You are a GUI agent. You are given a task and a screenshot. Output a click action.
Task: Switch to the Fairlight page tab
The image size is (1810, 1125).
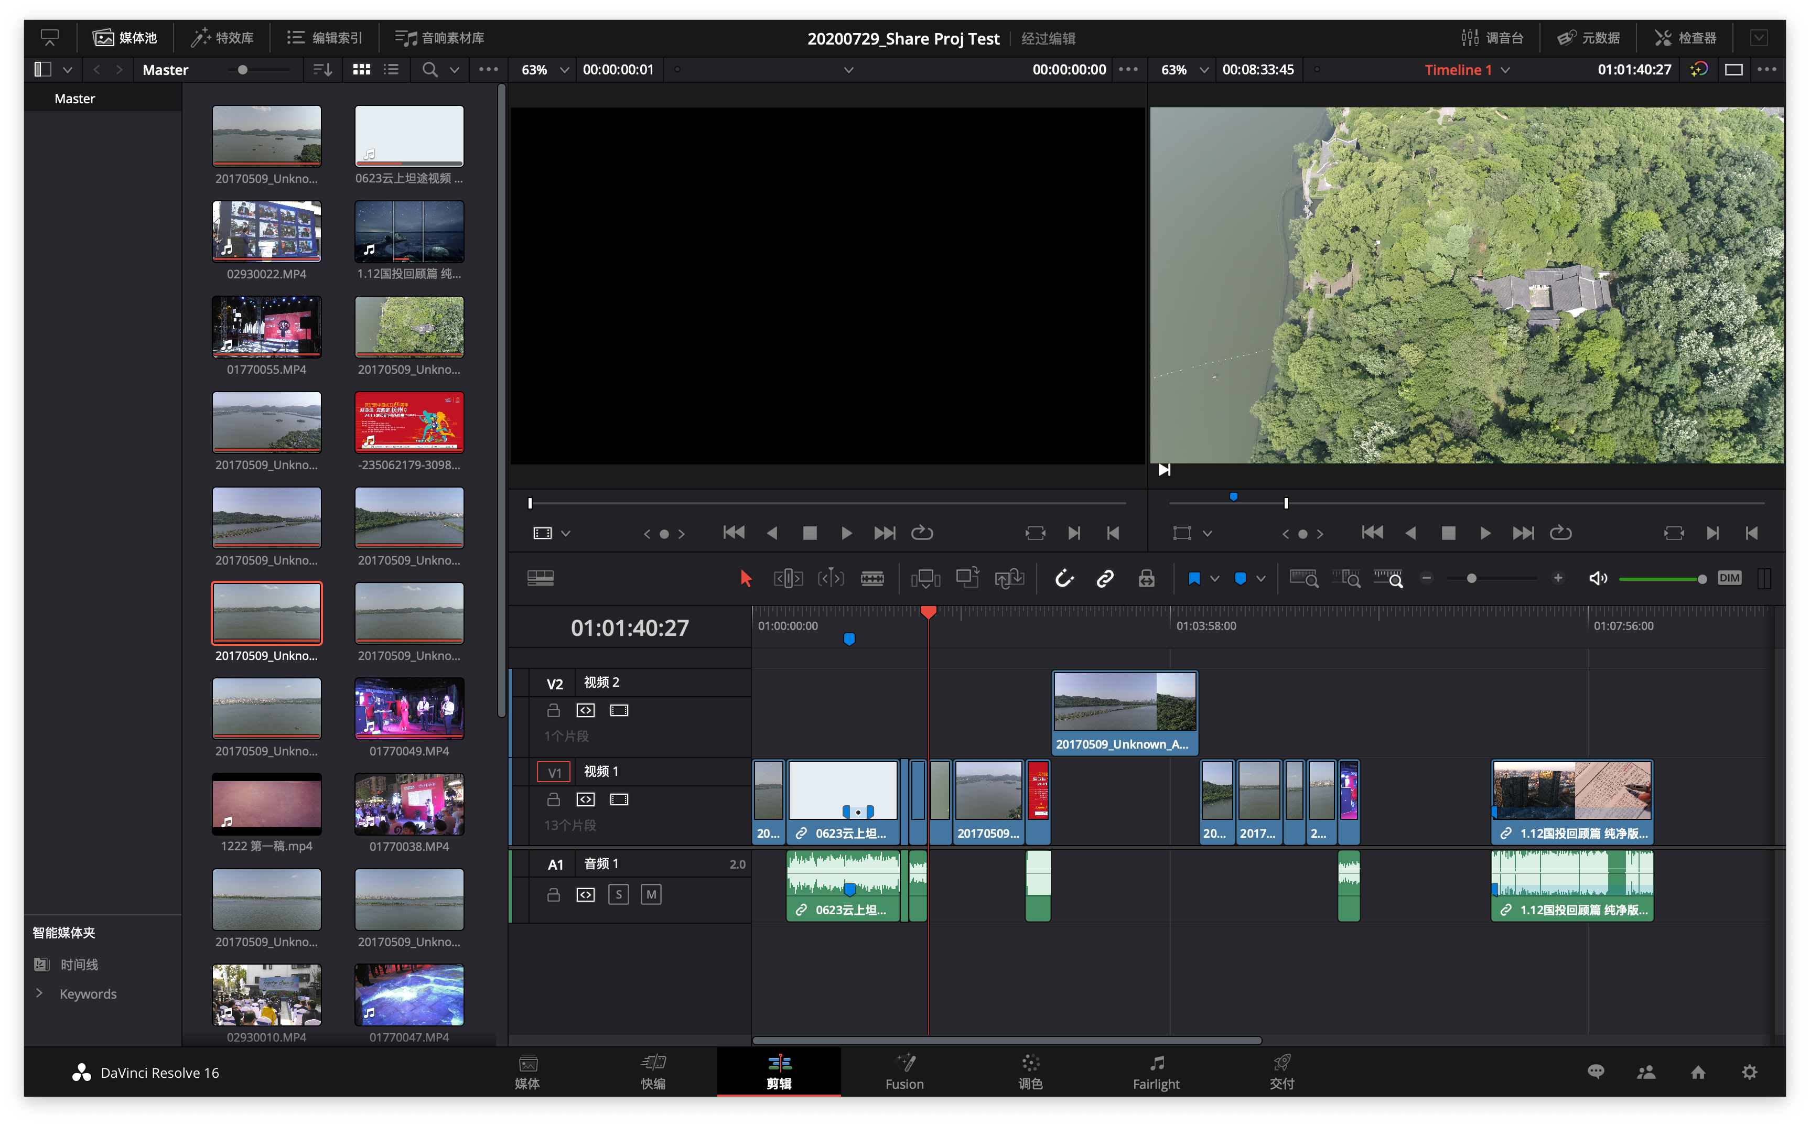point(1156,1072)
